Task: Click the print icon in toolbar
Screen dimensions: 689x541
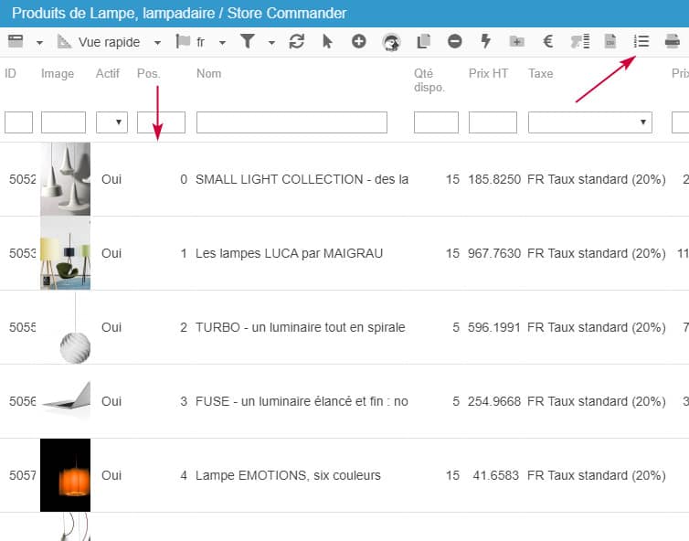Action: [672, 41]
